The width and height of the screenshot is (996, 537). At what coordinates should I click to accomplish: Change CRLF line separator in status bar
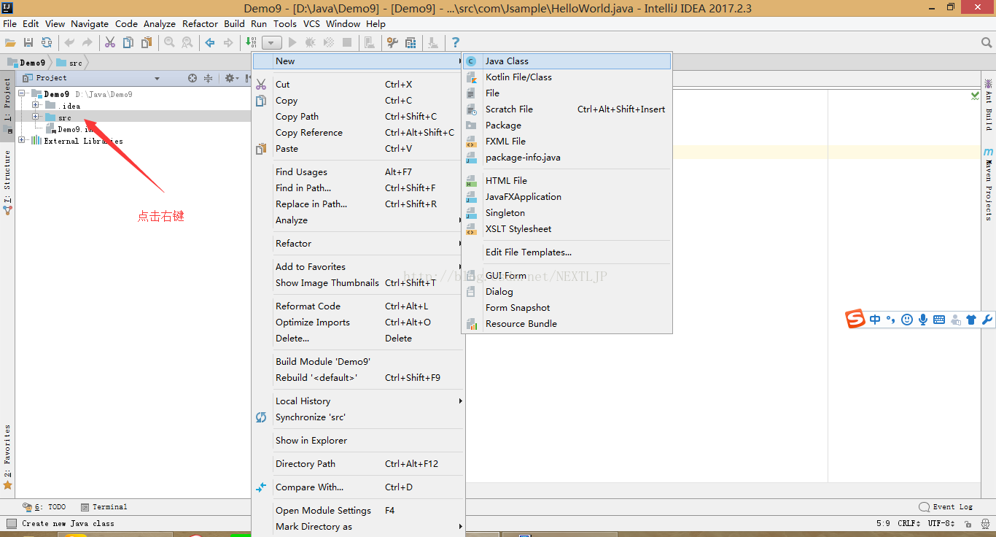[x=911, y=524]
